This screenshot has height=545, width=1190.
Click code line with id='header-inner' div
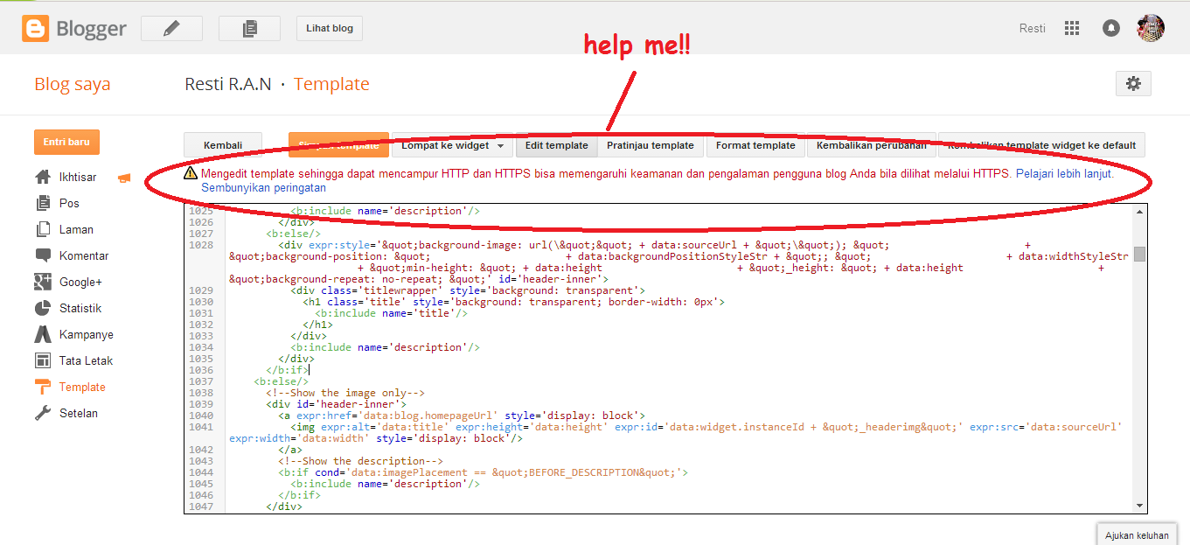(x=337, y=404)
